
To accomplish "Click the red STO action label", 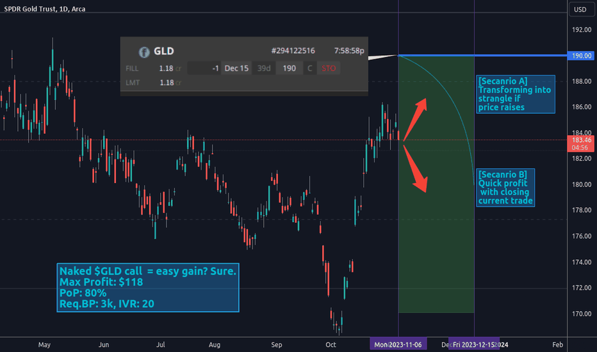I will 329,68.
